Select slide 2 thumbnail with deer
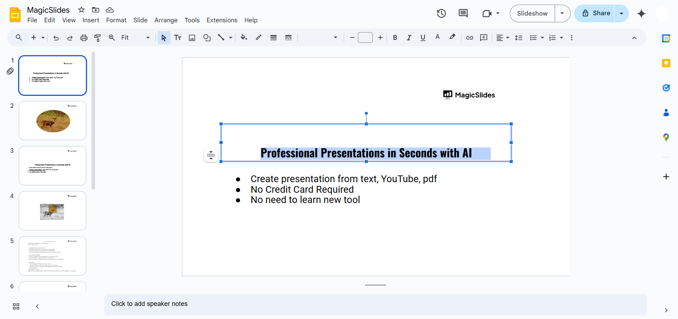This screenshot has width=678, height=319. [x=53, y=121]
